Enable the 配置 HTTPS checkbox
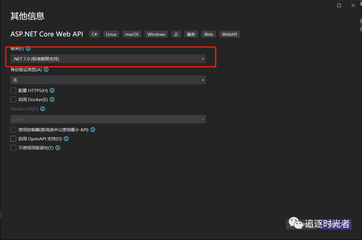 point(13,90)
